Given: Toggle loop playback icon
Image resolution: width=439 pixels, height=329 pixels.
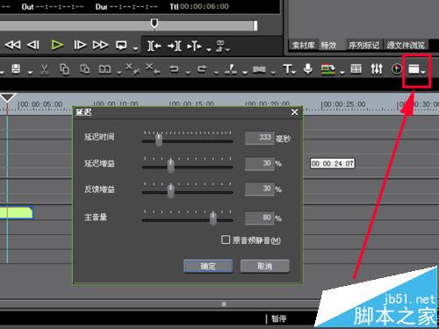Looking at the screenshot, I should pyautogui.click(x=121, y=46).
